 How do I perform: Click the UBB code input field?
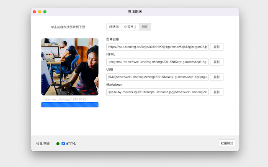157,77
